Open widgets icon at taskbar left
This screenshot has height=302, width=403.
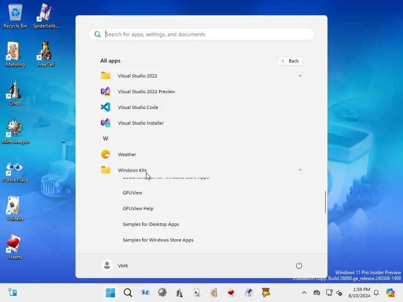tap(12, 293)
